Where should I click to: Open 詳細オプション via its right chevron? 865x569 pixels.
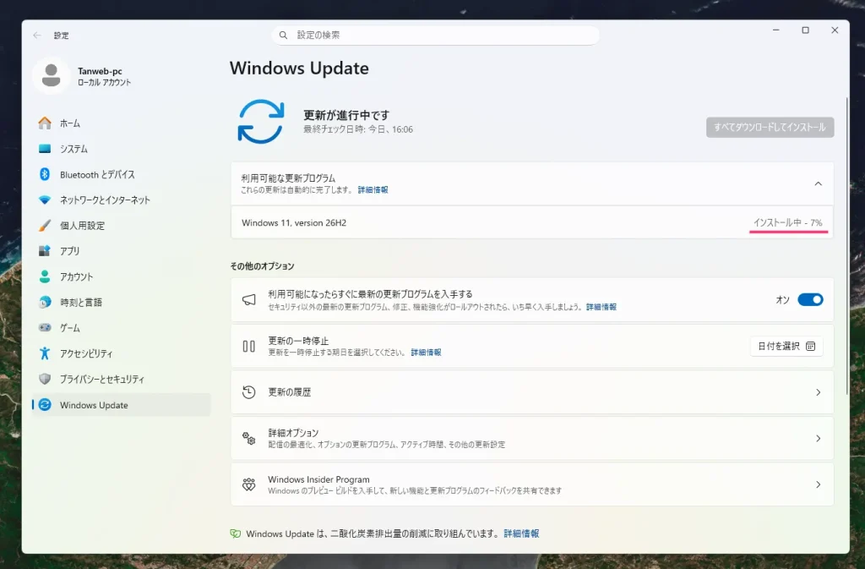(818, 438)
